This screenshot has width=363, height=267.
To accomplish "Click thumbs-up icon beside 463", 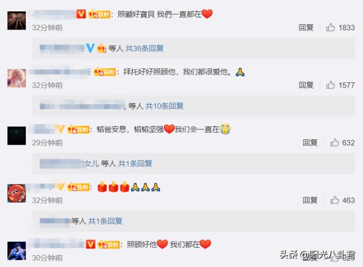I will coord(334,200).
